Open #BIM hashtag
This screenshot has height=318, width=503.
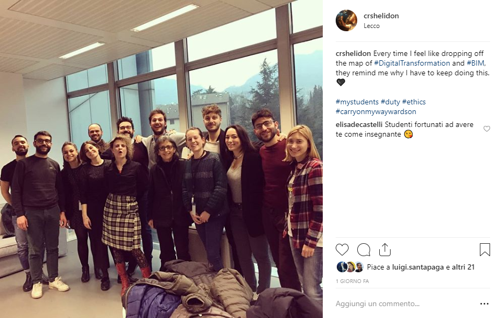[476, 63]
